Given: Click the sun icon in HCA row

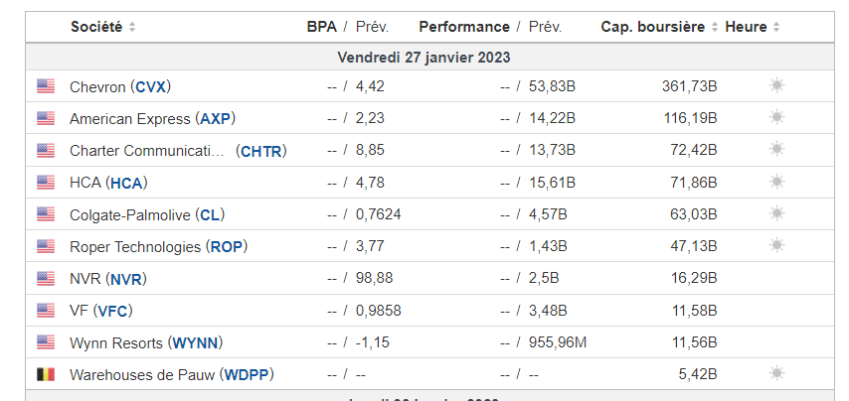Looking at the screenshot, I should pos(776,182).
